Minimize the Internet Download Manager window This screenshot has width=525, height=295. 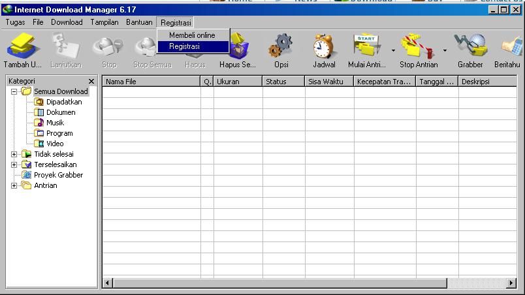point(492,10)
